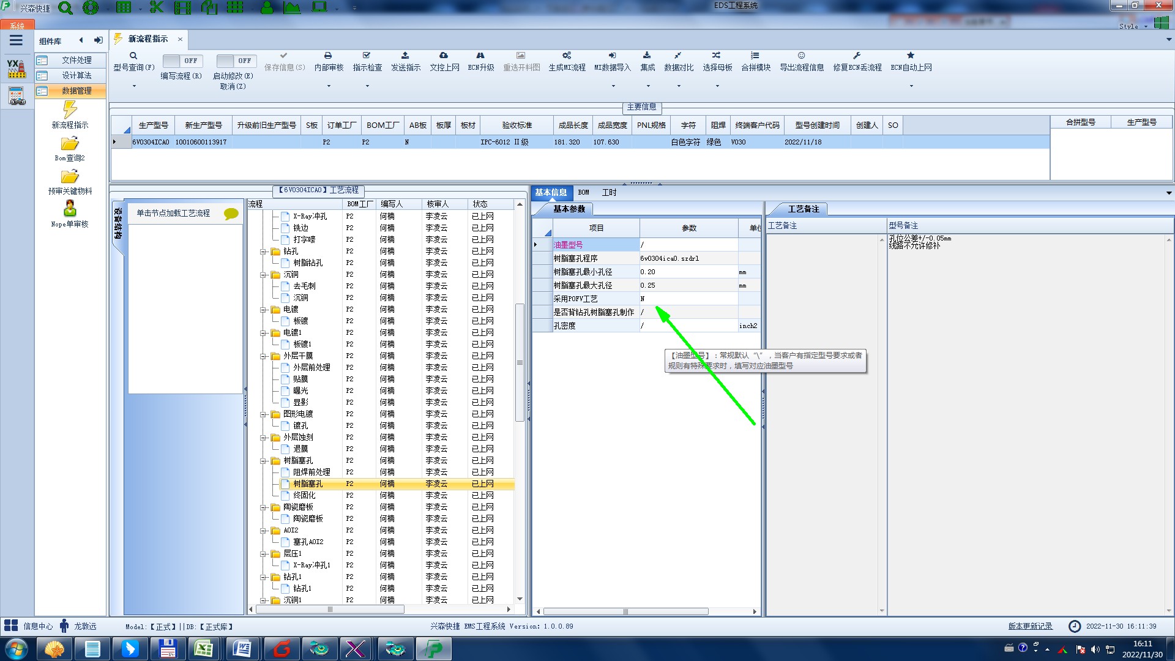
Task: Click the Nope单审核 user icon
Action: [70, 209]
